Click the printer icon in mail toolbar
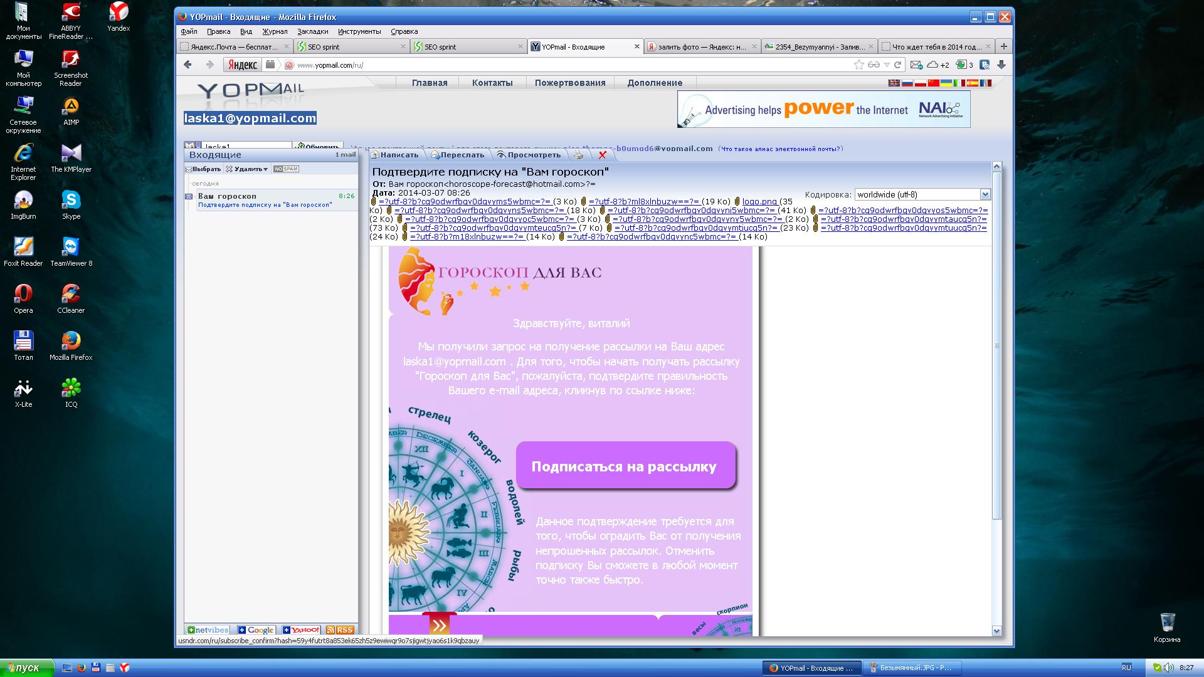The height and width of the screenshot is (677, 1204). [x=578, y=155]
